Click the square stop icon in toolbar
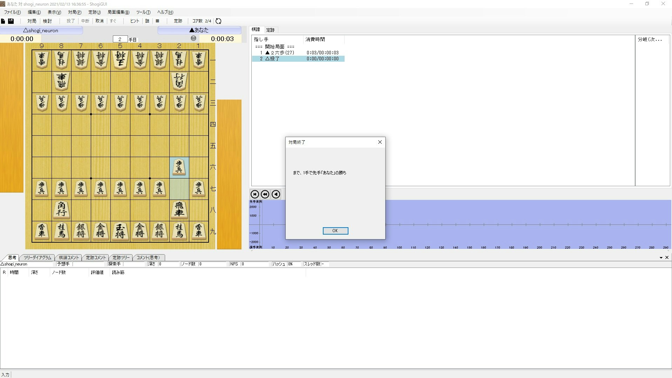The width and height of the screenshot is (672, 378). (157, 21)
